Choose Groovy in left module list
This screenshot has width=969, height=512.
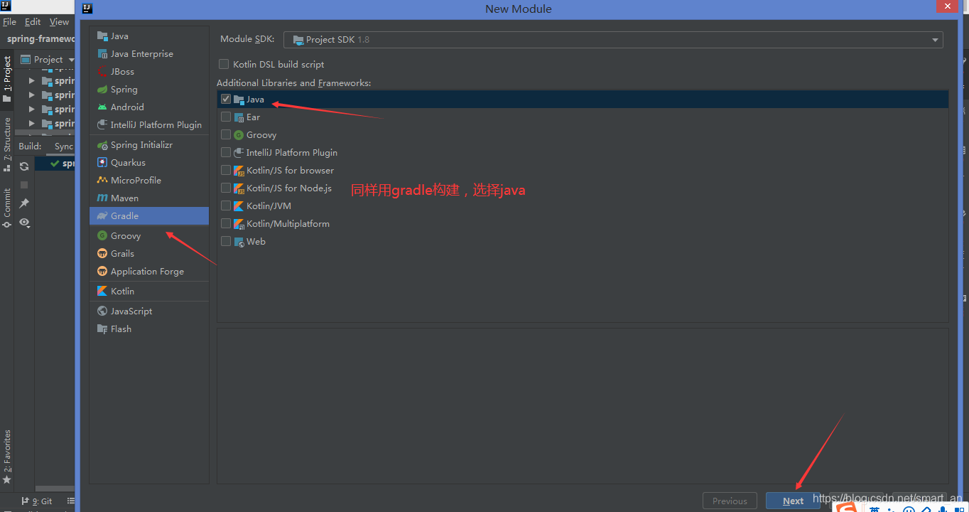tap(149, 235)
